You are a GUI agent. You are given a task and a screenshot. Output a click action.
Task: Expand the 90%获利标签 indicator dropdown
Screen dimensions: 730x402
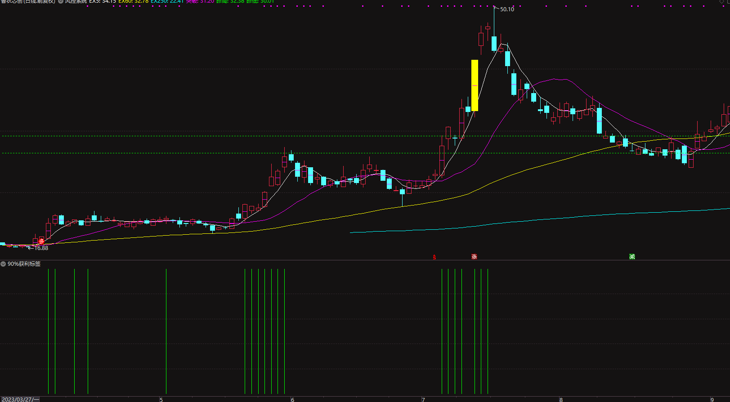pyautogui.click(x=3, y=264)
